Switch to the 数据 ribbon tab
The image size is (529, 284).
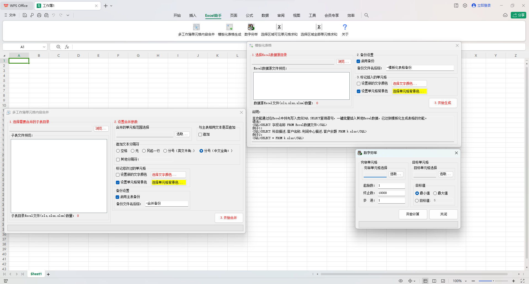265,15
